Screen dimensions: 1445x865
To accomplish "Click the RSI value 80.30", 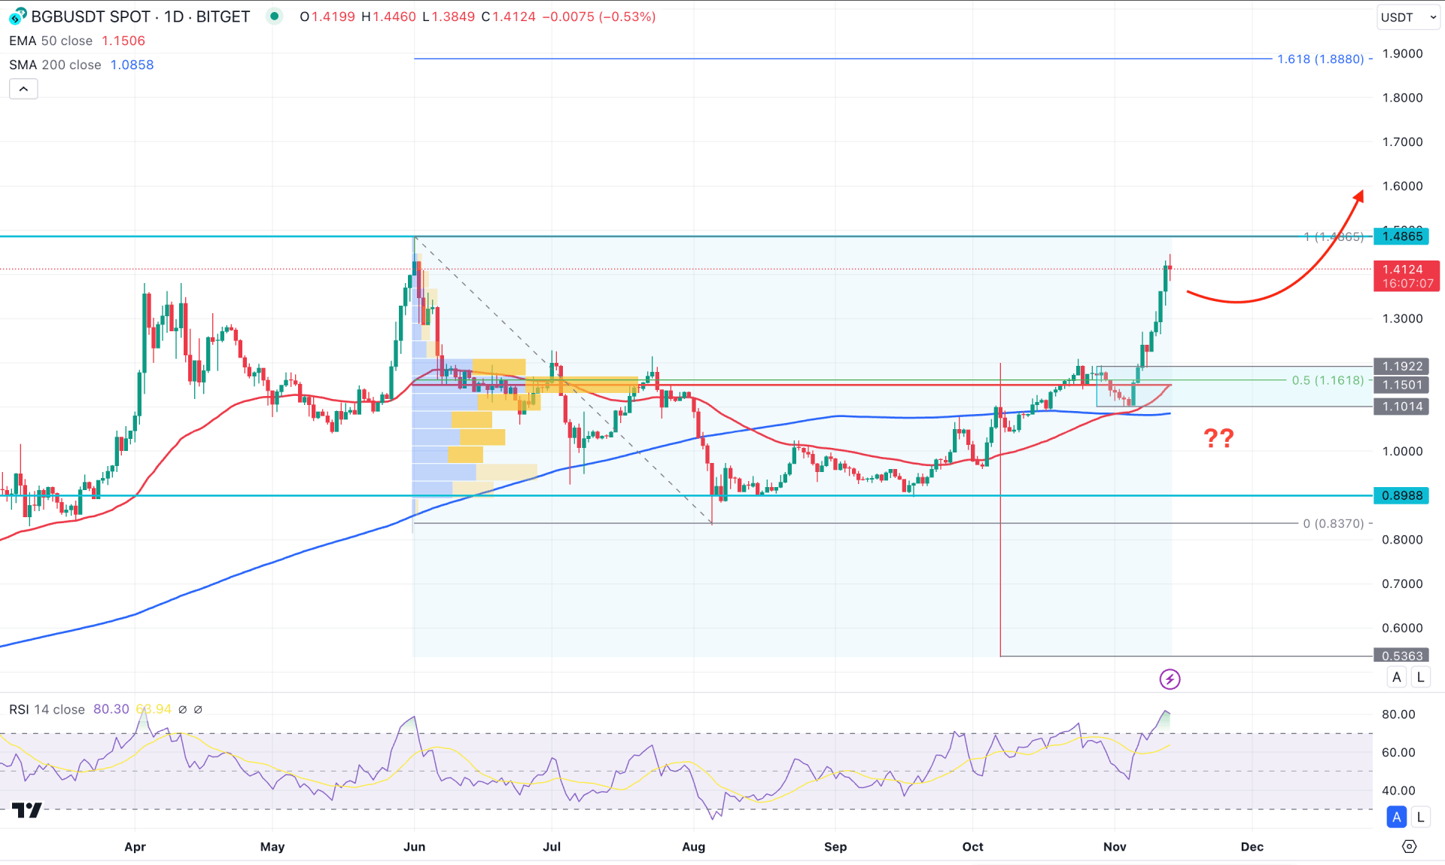I will 111,709.
